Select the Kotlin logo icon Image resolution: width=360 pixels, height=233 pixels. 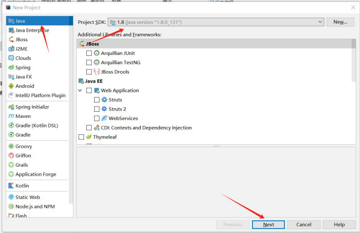11,185
